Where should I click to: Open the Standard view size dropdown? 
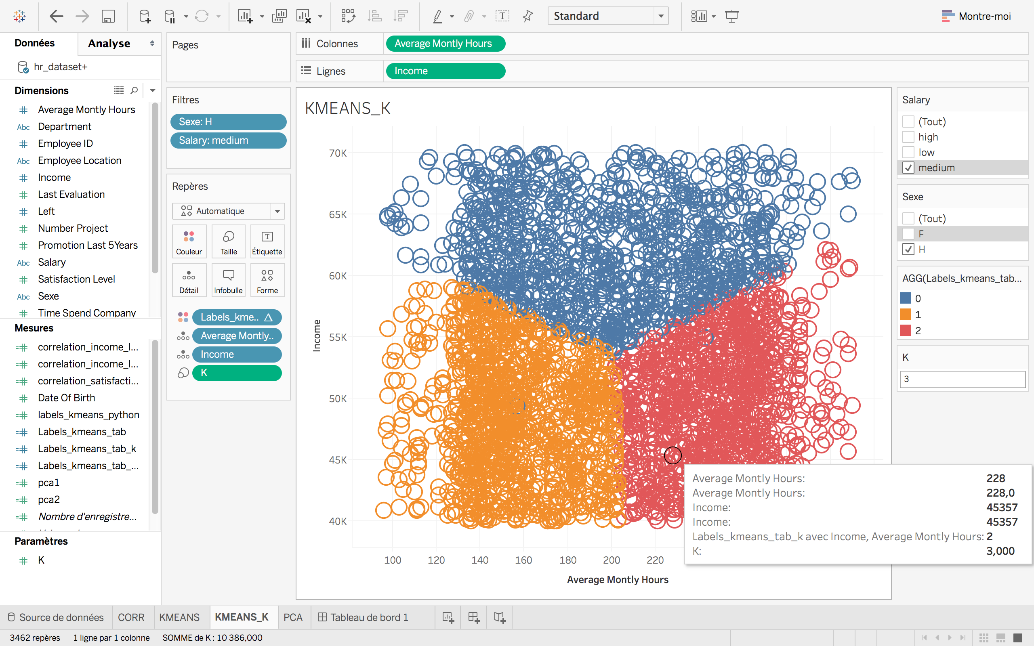660,16
